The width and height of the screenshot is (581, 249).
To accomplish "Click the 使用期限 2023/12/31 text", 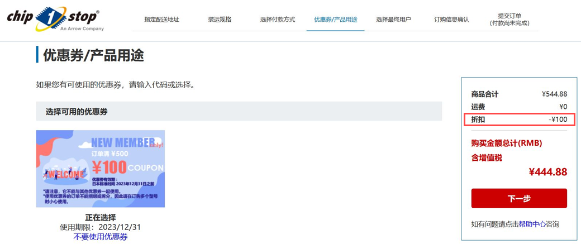I will coord(101,227).
